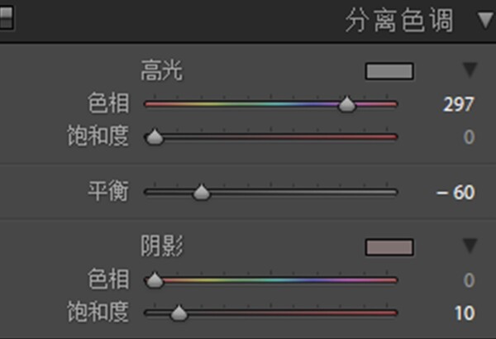Click the 平衡 value -60
The height and width of the screenshot is (339, 496).
pos(455,192)
